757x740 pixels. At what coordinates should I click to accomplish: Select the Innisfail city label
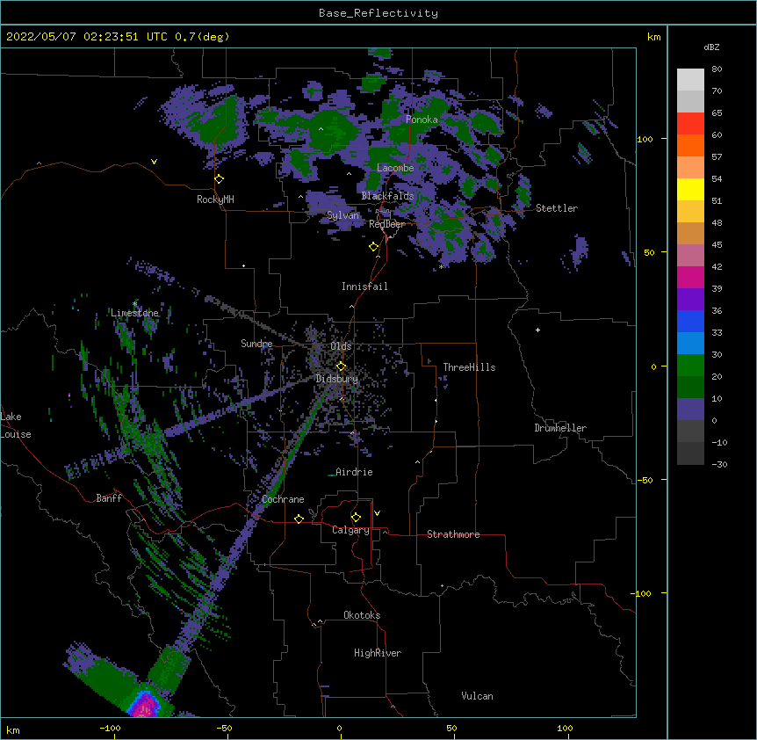click(364, 287)
